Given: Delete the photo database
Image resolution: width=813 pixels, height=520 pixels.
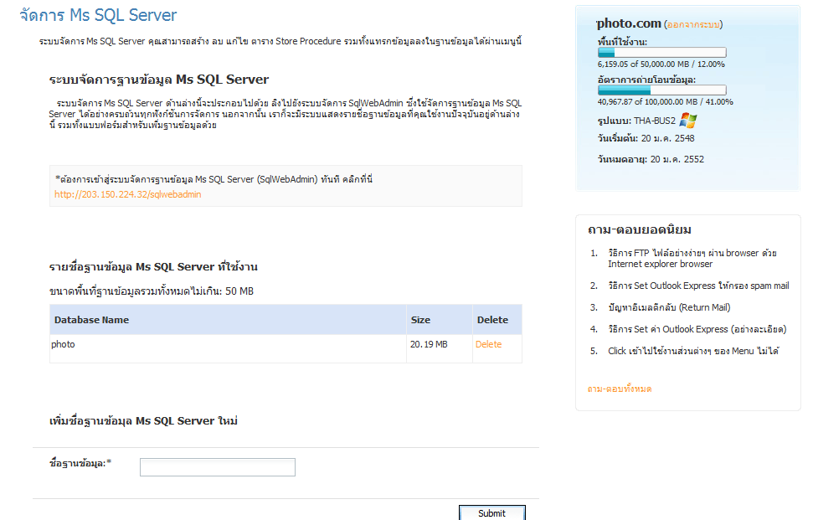Looking at the screenshot, I should [x=488, y=344].
